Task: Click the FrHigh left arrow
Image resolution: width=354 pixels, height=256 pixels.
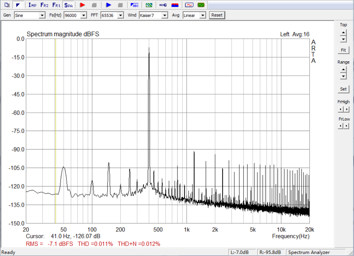Action: (340, 109)
